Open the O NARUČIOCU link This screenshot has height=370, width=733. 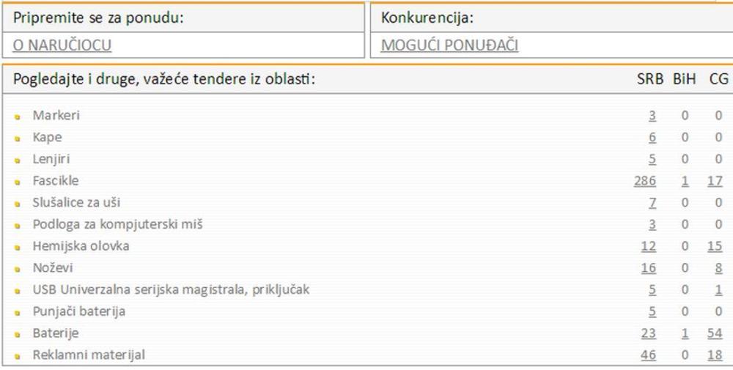pos(62,45)
